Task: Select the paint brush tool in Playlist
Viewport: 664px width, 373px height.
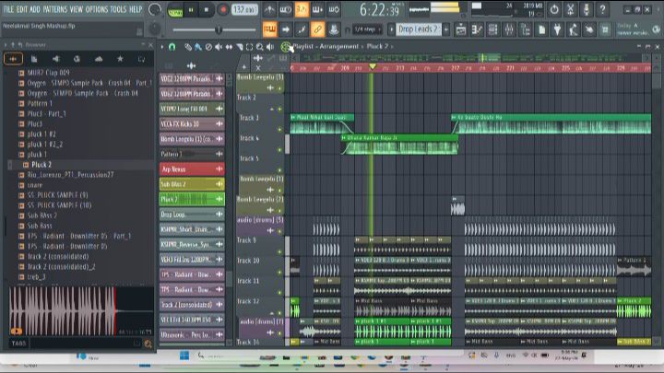Action: pos(198,47)
